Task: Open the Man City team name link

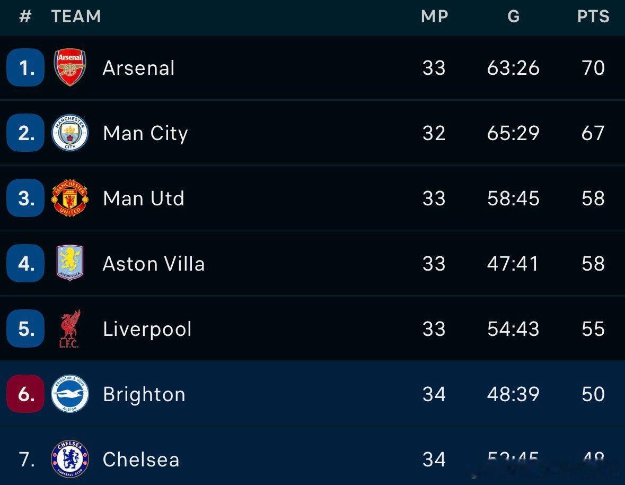Action: (145, 133)
